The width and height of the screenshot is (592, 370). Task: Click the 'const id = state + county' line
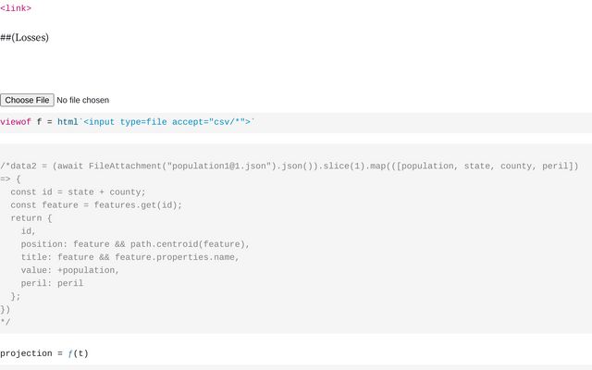pyautogui.click(x=78, y=192)
